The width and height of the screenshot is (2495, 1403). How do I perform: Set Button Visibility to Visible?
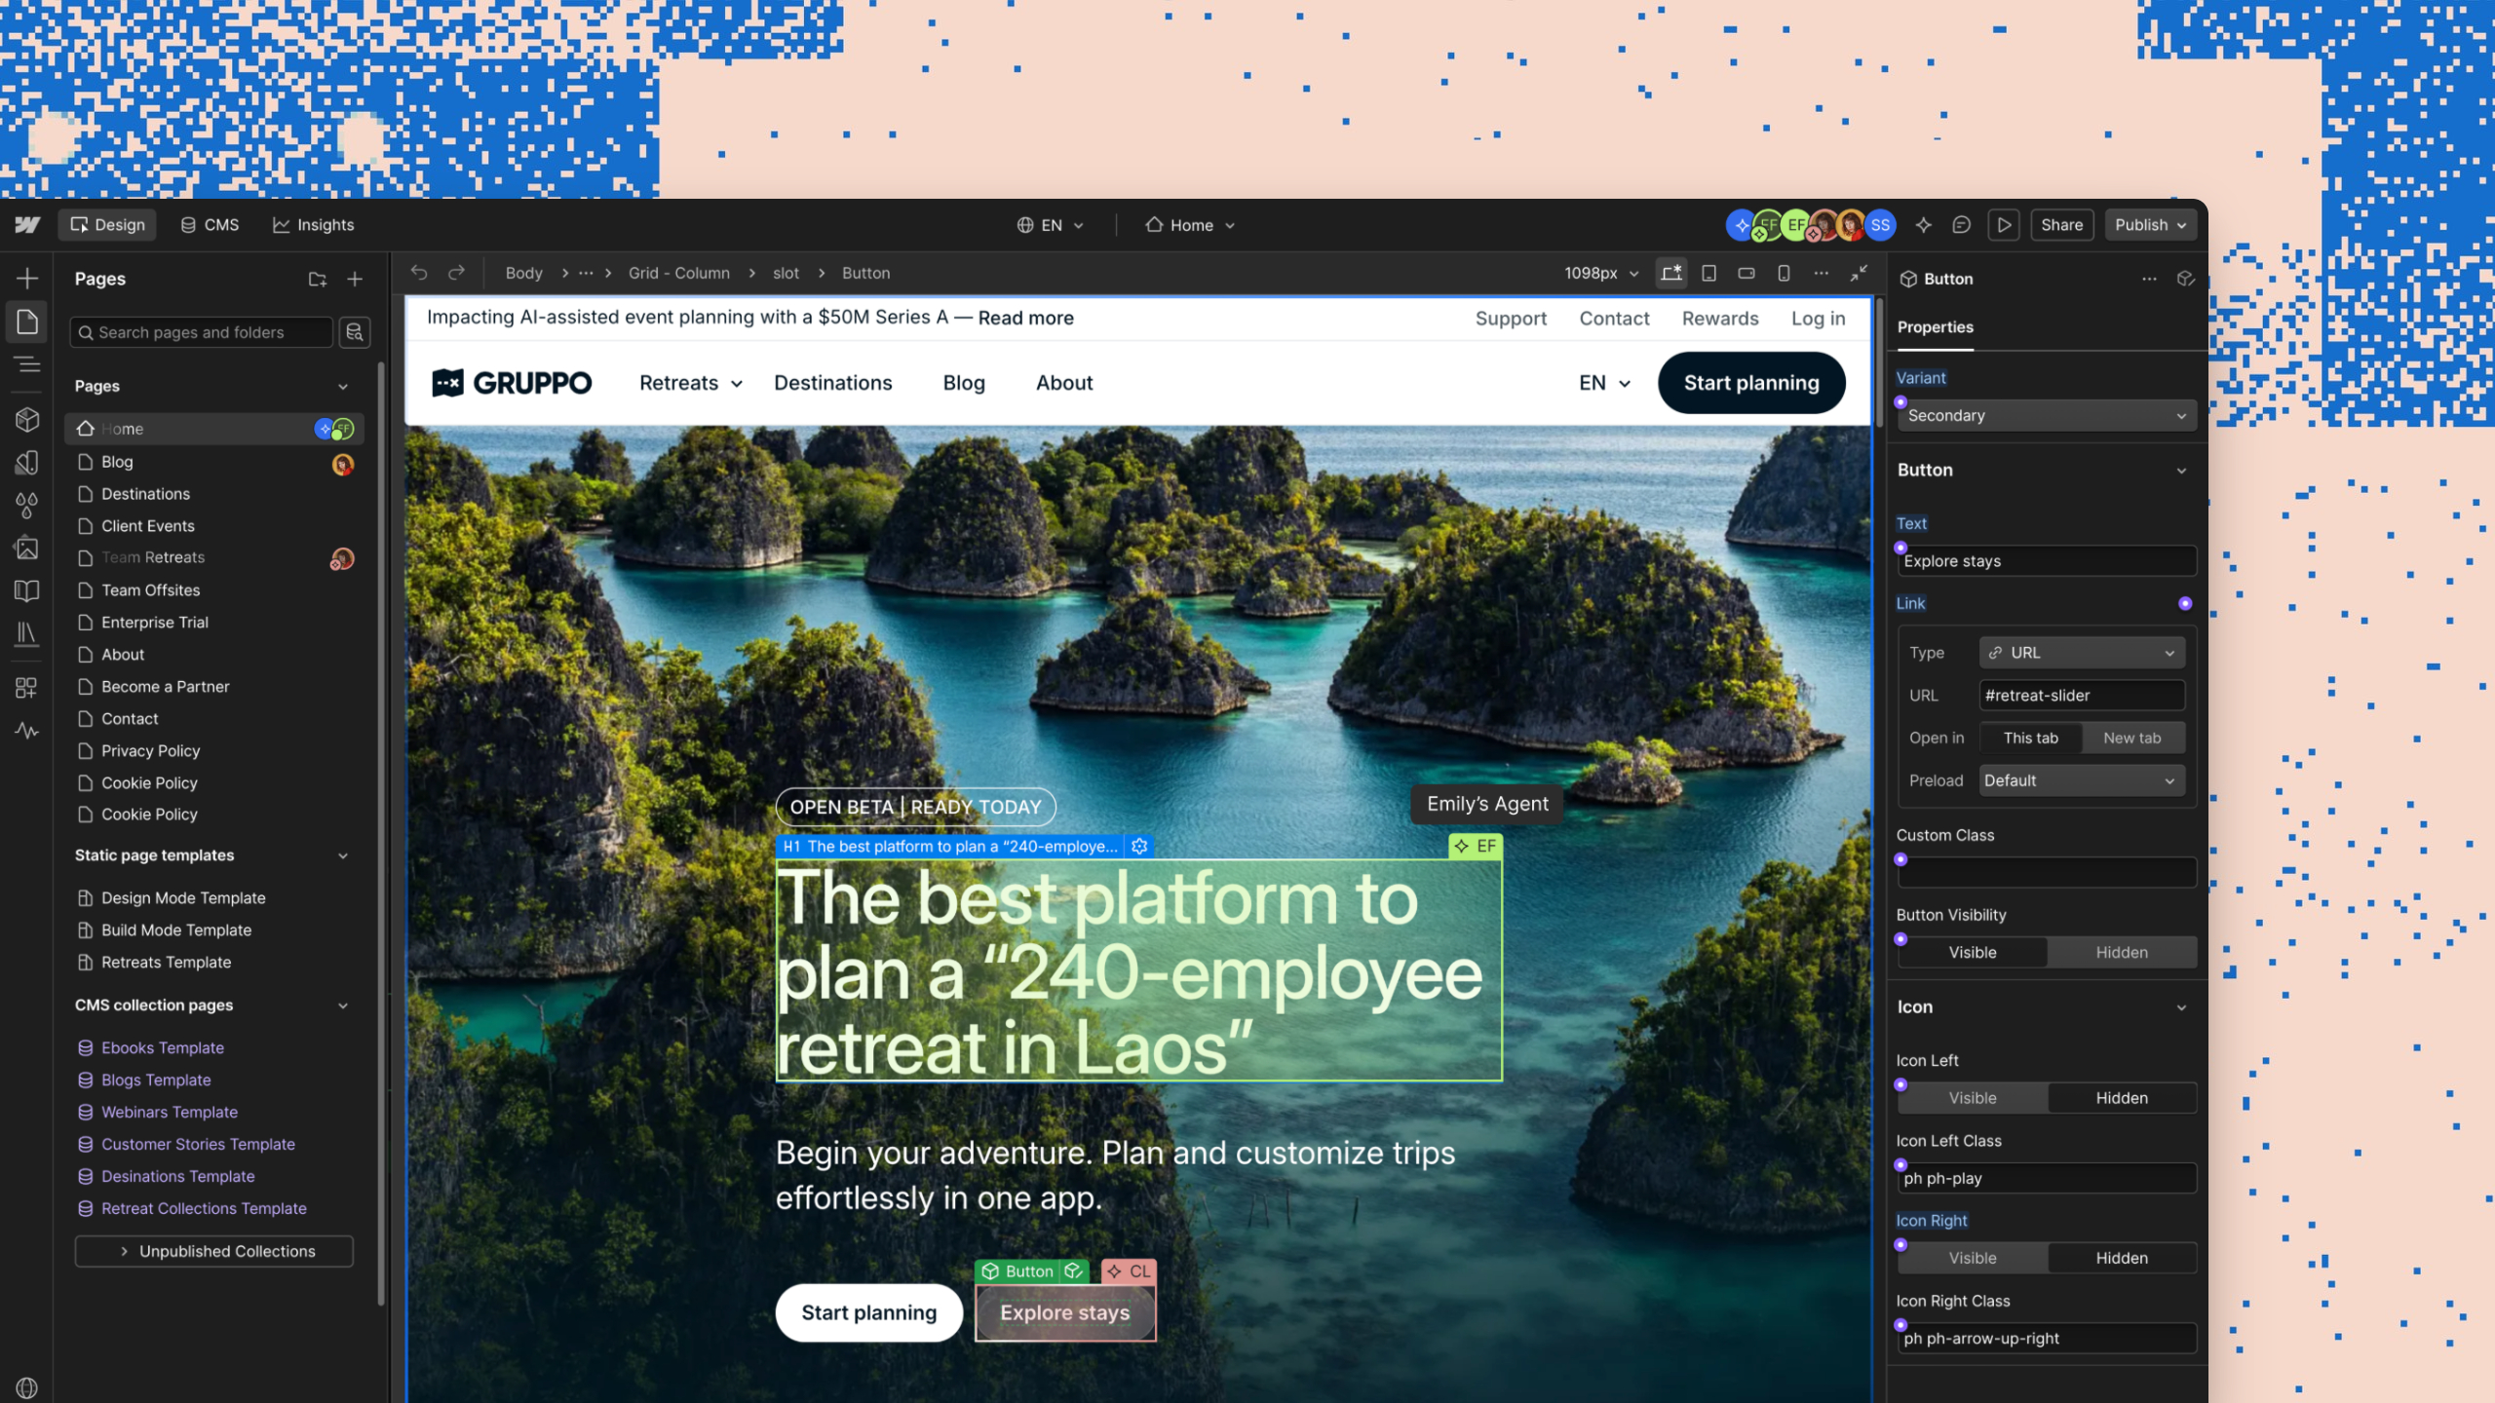1973,952
